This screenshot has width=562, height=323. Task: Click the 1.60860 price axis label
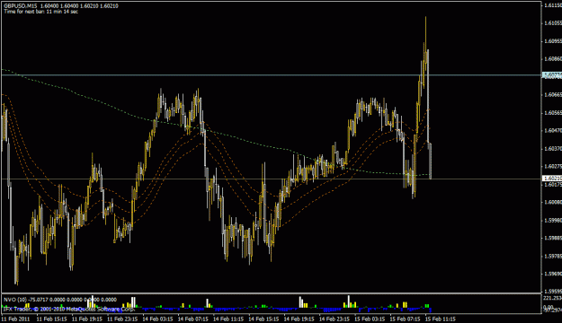(x=553, y=59)
